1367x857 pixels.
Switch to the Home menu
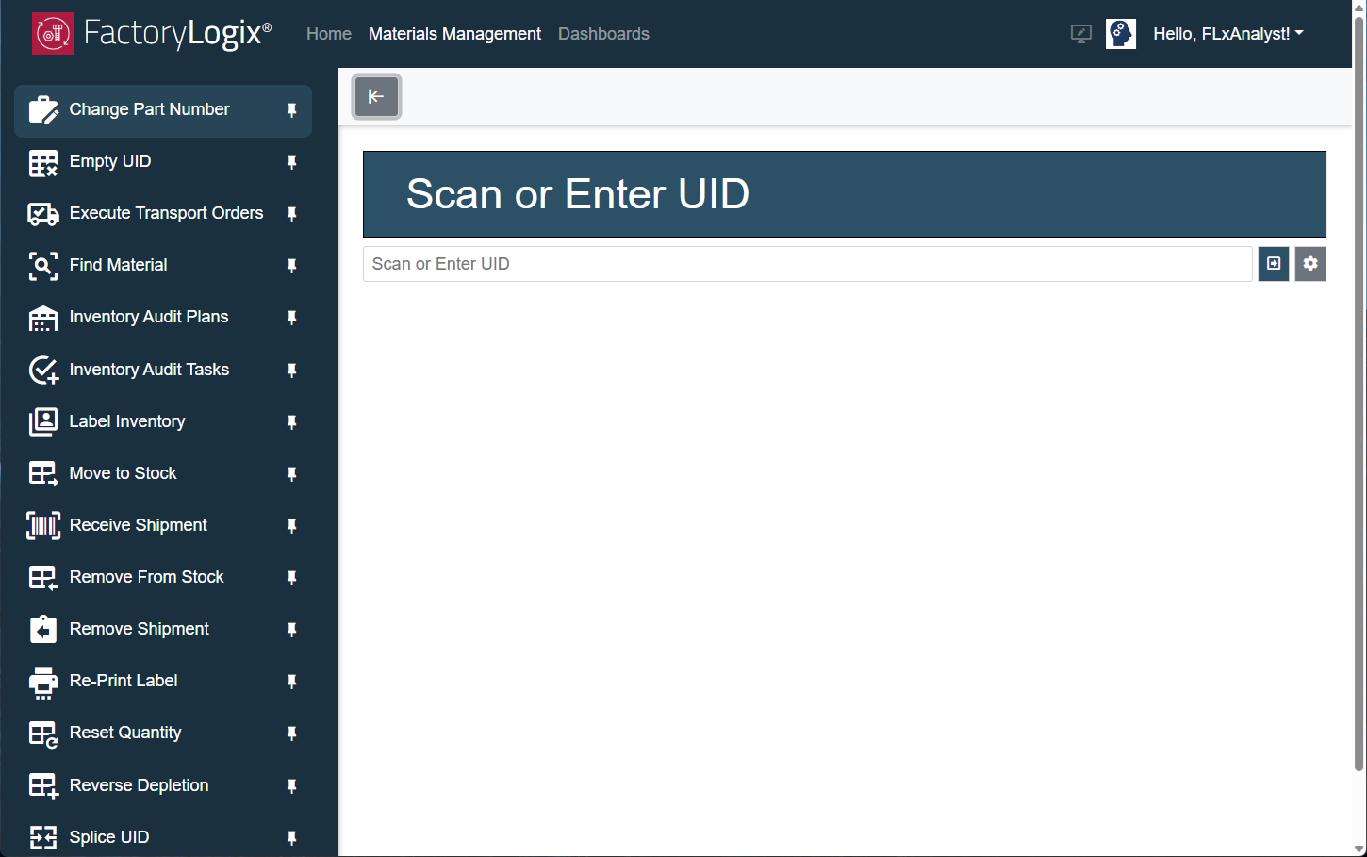coord(328,33)
